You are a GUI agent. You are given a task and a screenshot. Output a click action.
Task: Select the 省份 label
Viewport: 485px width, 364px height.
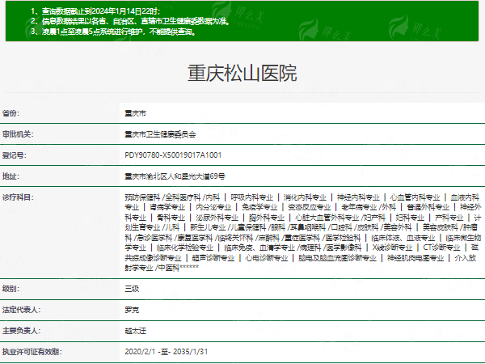11,113
